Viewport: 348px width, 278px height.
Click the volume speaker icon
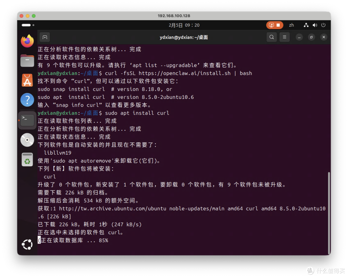click(x=315, y=25)
